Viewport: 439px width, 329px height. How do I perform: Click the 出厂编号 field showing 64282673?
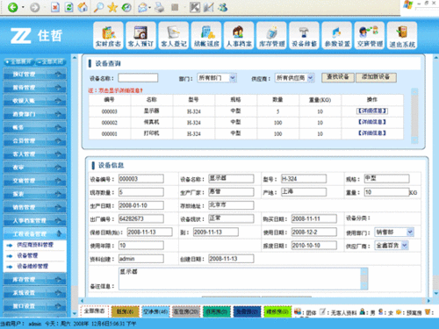(141, 218)
